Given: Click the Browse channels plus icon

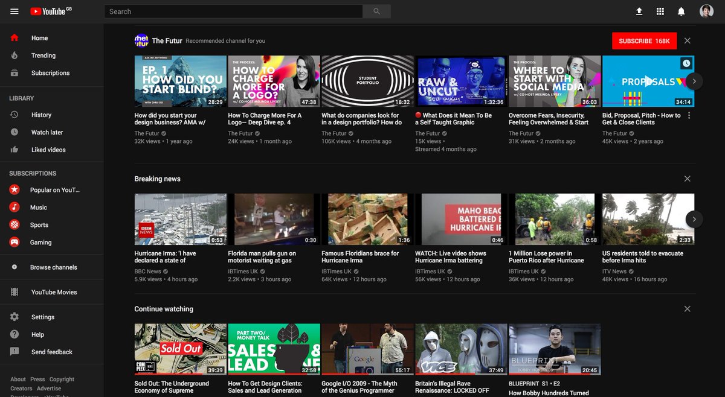Looking at the screenshot, I should point(14,267).
